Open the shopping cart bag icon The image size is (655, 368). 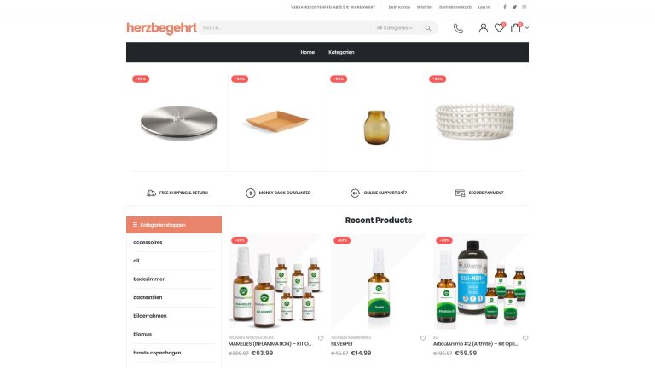(516, 27)
